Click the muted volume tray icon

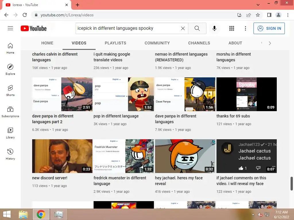260,215
